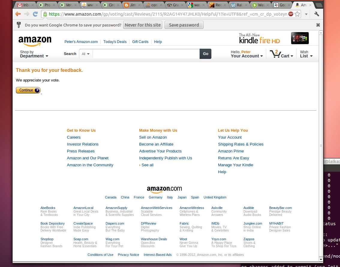Image resolution: width=340 pixels, height=267 pixels.
Task: Open Peter's Amazon.com link
Action: 81,42
